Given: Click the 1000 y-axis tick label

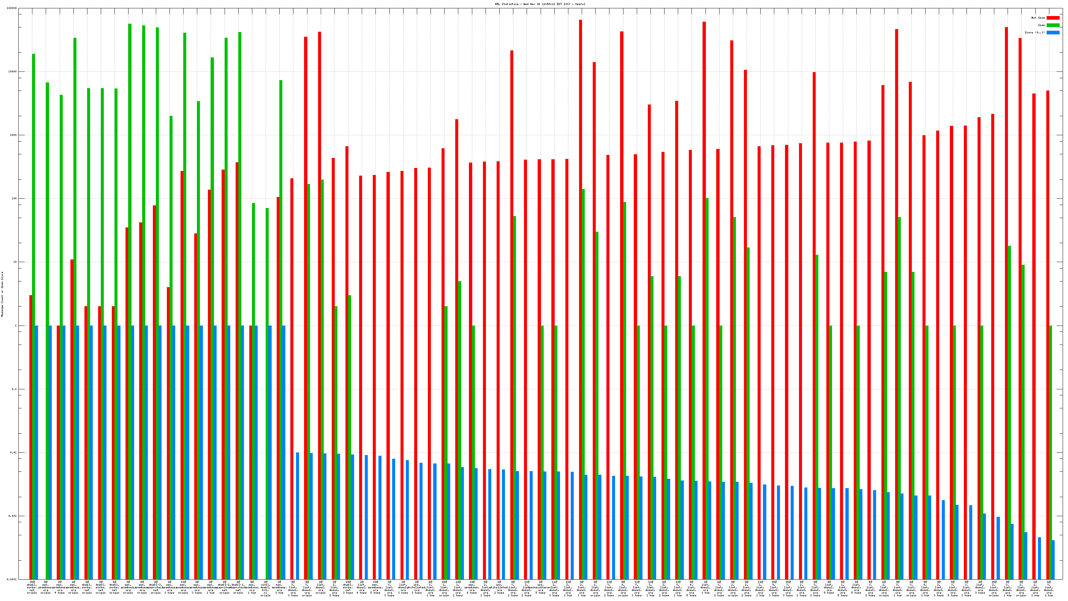Looking at the screenshot, I should 13,135.
